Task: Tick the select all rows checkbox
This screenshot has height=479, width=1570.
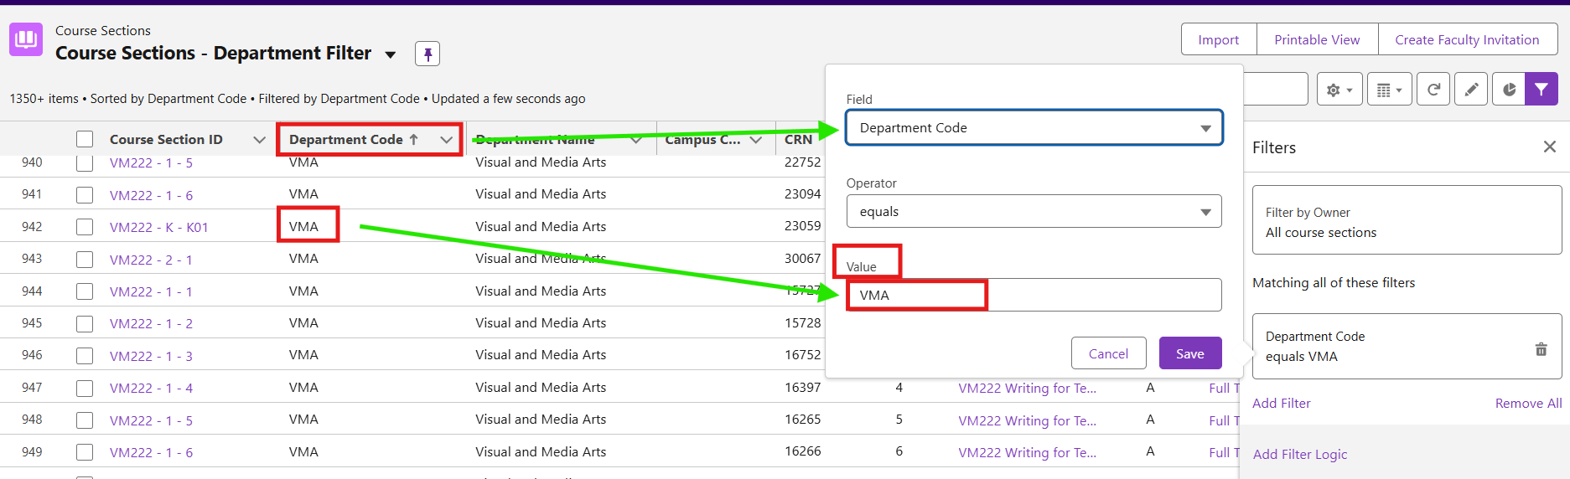Action: [x=85, y=139]
